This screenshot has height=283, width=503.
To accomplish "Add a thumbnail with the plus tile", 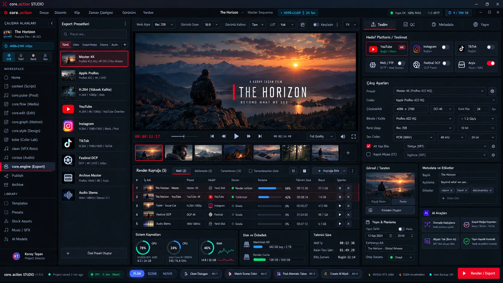I will click(348, 153).
